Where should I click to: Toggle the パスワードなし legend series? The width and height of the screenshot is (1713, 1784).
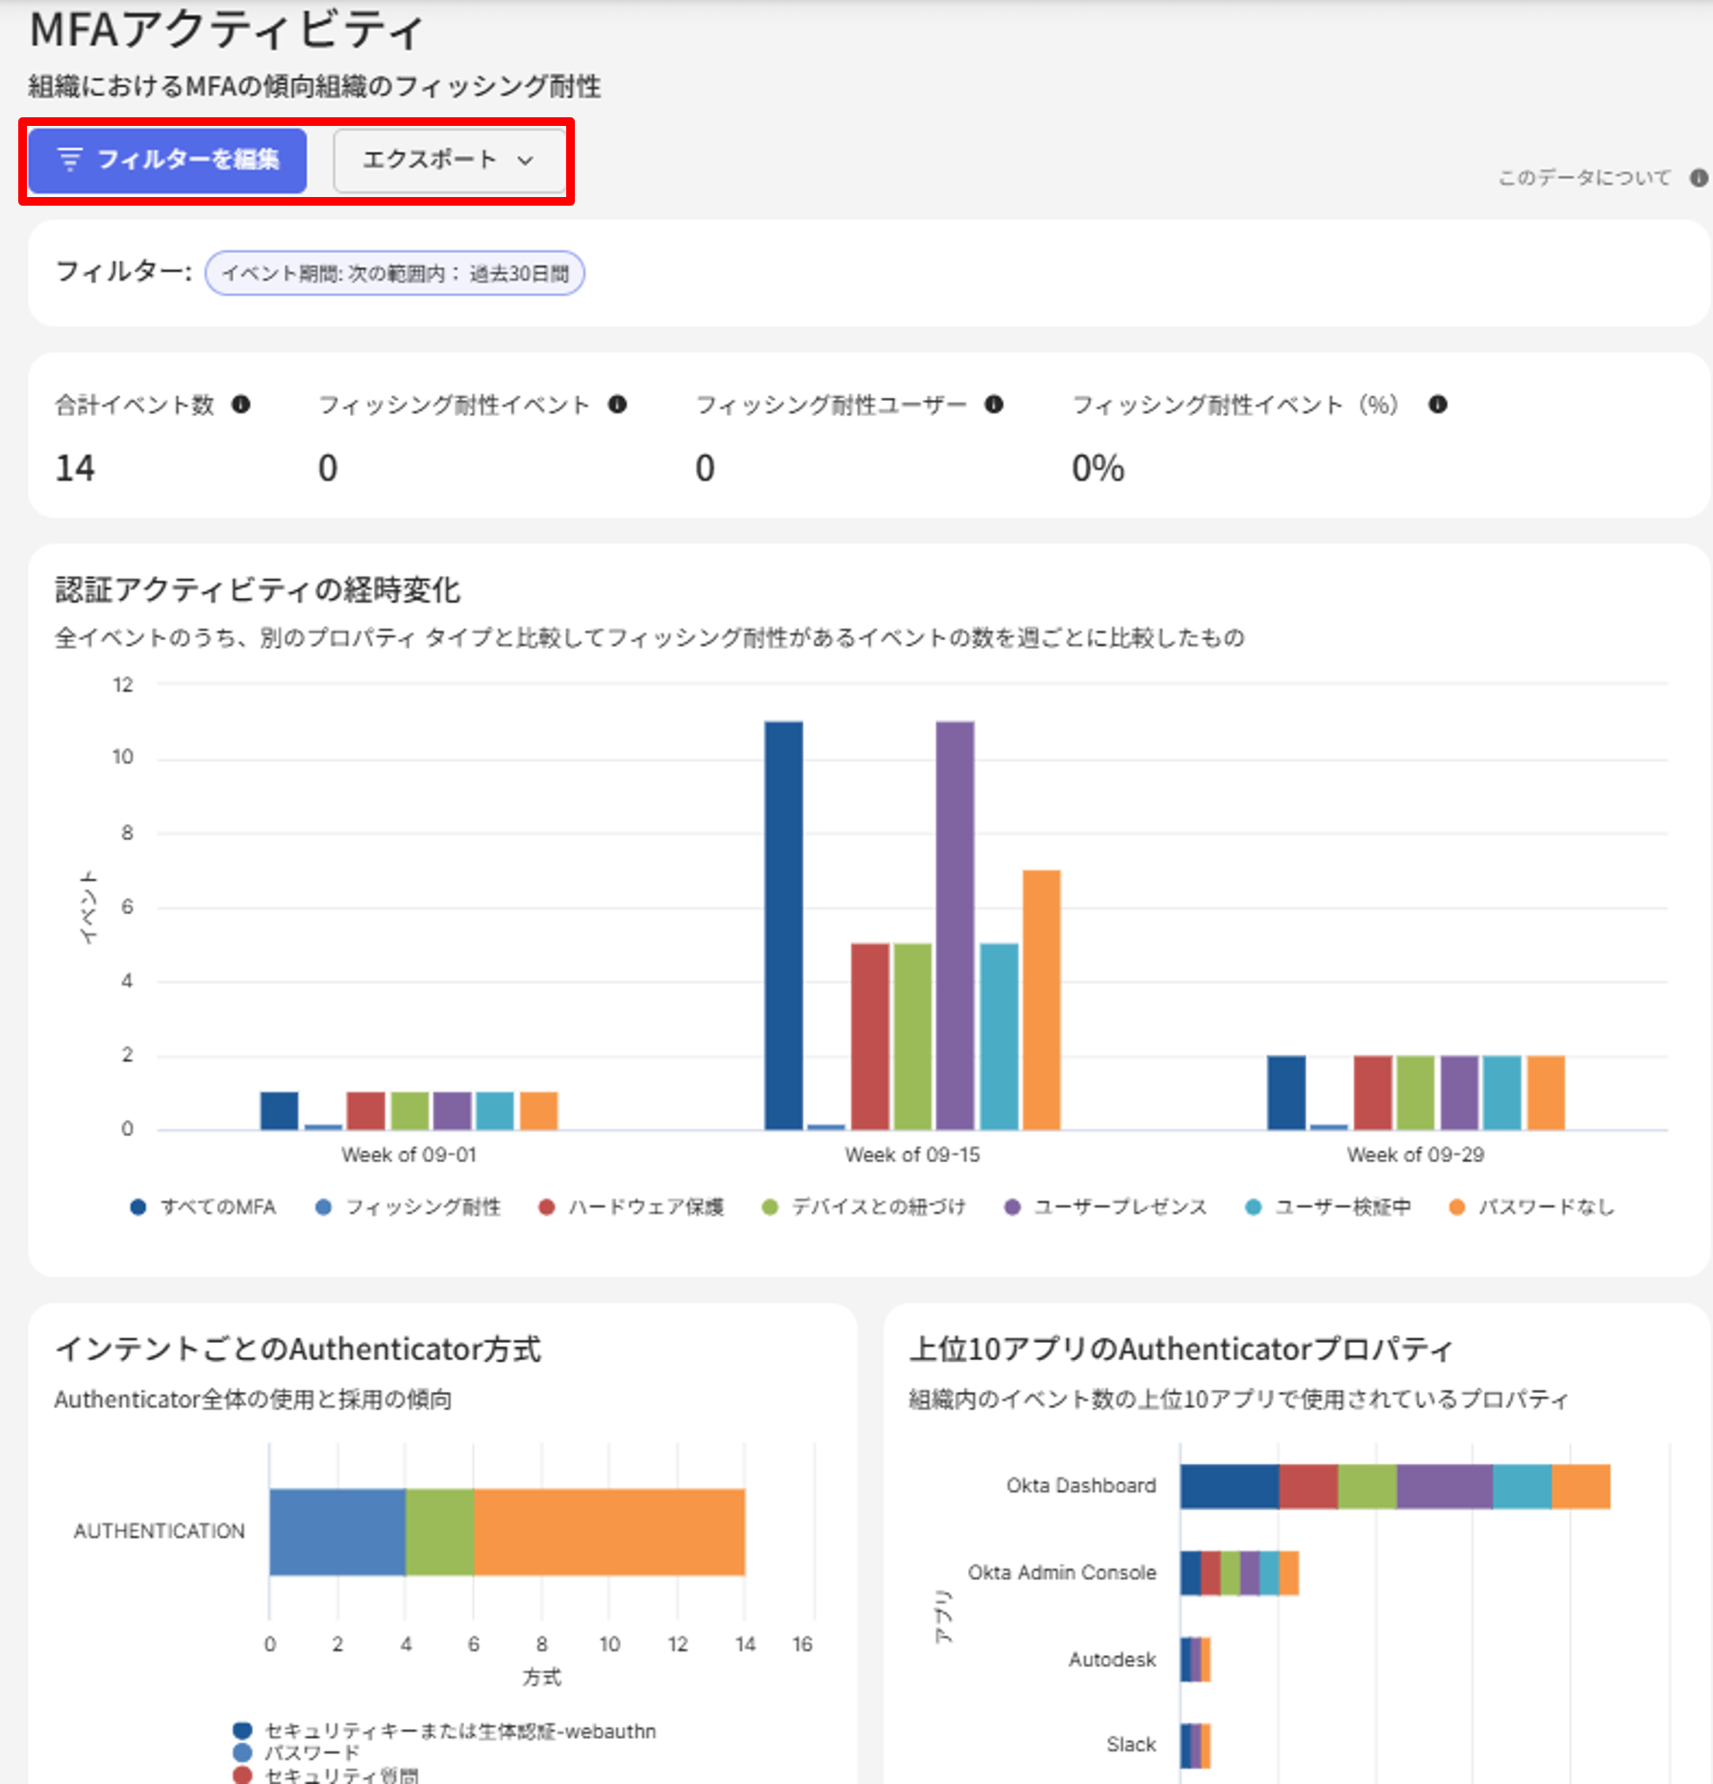click(x=1532, y=1207)
